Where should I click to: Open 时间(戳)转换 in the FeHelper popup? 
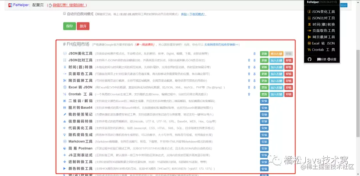pyautogui.click(x=321, y=25)
